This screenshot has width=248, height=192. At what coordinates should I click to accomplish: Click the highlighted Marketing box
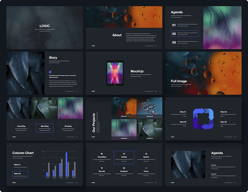tap(45, 128)
